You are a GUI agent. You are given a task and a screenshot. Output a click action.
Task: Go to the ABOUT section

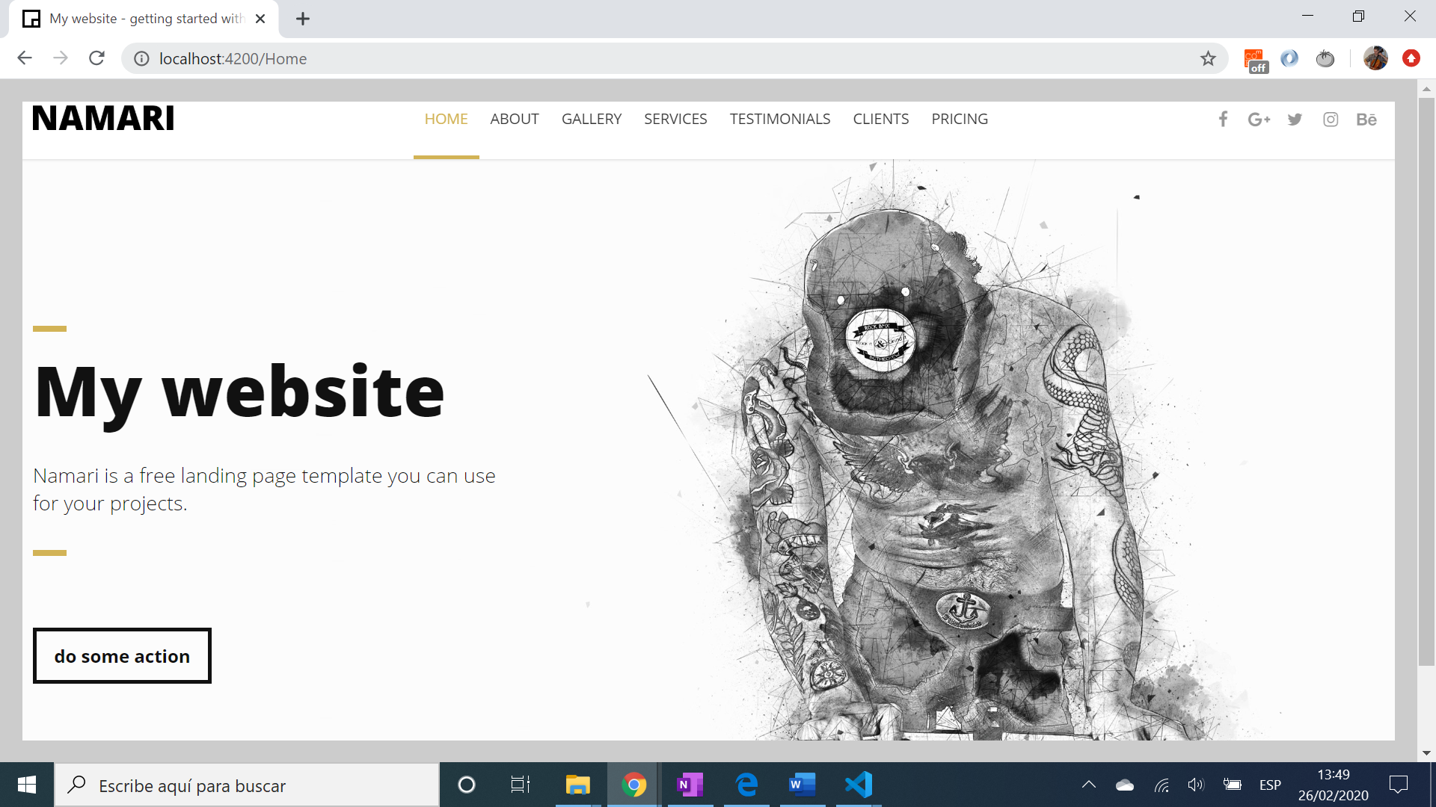[515, 120]
